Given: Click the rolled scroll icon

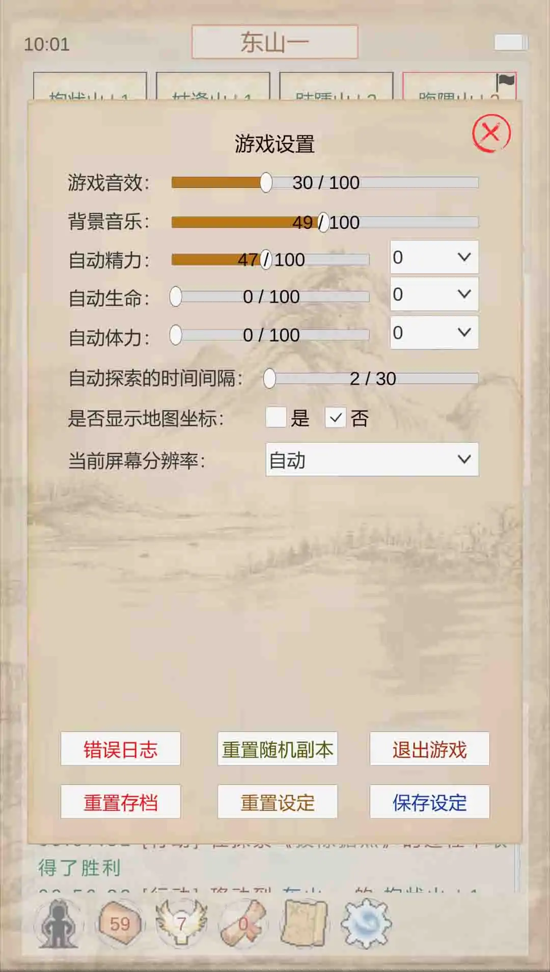Looking at the screenshot, I should (x=243, y=923).
